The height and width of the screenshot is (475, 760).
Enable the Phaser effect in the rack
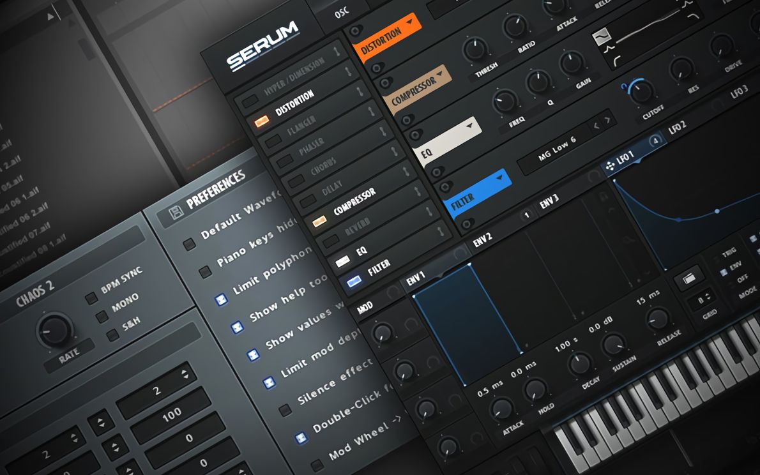pos(284,161)
